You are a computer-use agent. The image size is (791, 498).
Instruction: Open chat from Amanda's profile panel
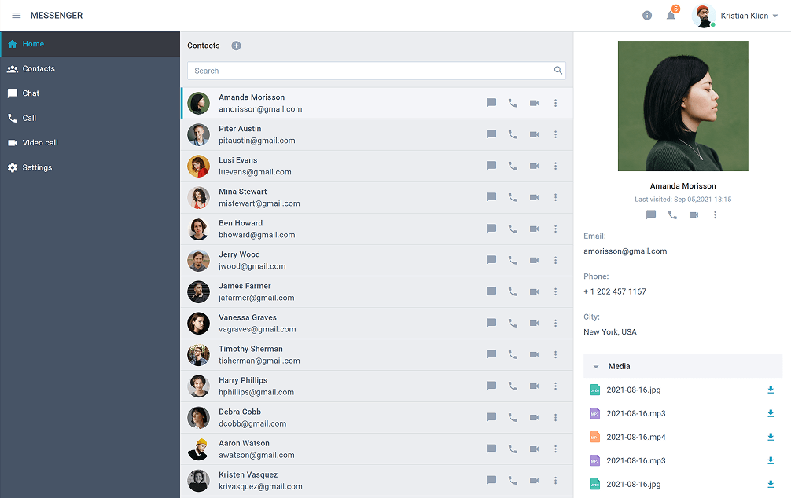pos(651,214)
